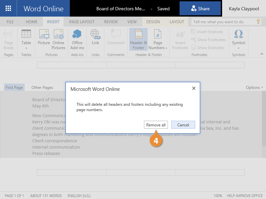Insert a Link using globe icon
Image resolution: width=266 pixels, height=199 pixels.
(95, 35)
